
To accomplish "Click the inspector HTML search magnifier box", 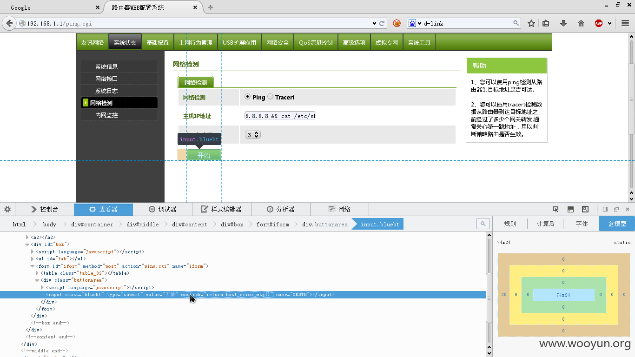I will coord(483,224).
